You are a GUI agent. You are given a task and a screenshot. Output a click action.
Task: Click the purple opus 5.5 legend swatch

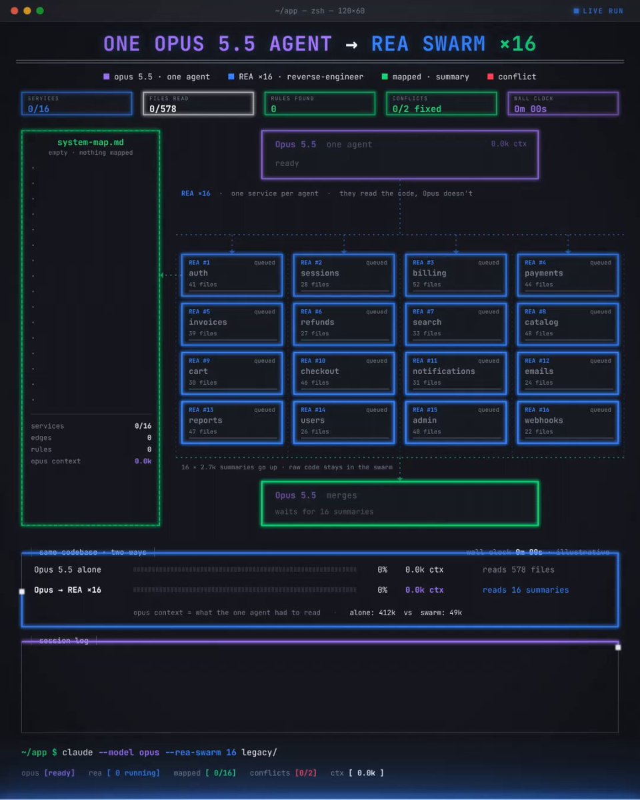pos(107,77)
